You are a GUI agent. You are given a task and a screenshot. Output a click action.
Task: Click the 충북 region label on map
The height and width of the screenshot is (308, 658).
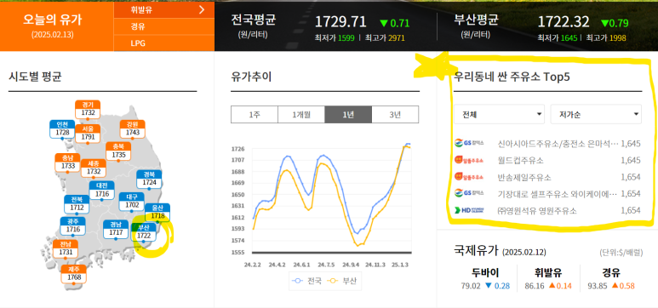pos(118,151)
